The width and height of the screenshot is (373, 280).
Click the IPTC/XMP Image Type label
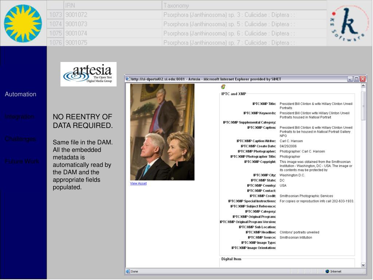259,243
